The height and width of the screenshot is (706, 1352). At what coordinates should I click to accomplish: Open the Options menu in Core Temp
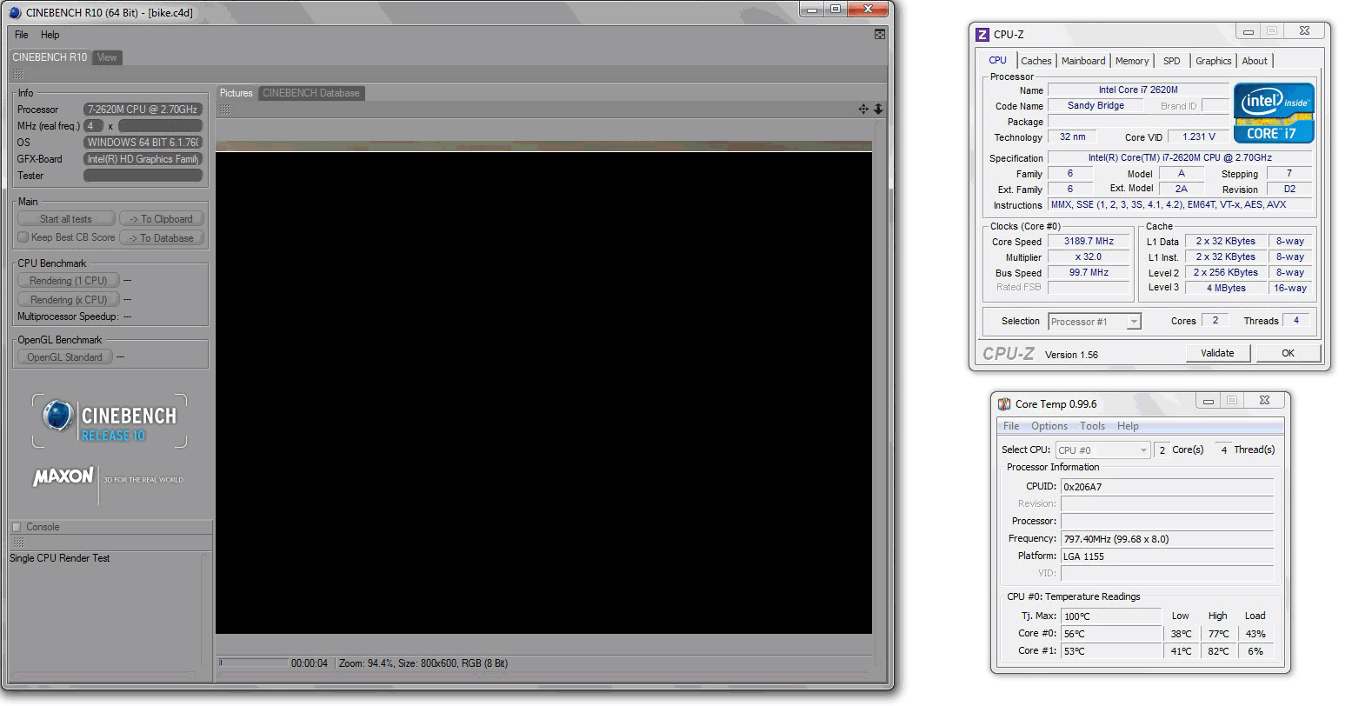(x=1049, y=426)
